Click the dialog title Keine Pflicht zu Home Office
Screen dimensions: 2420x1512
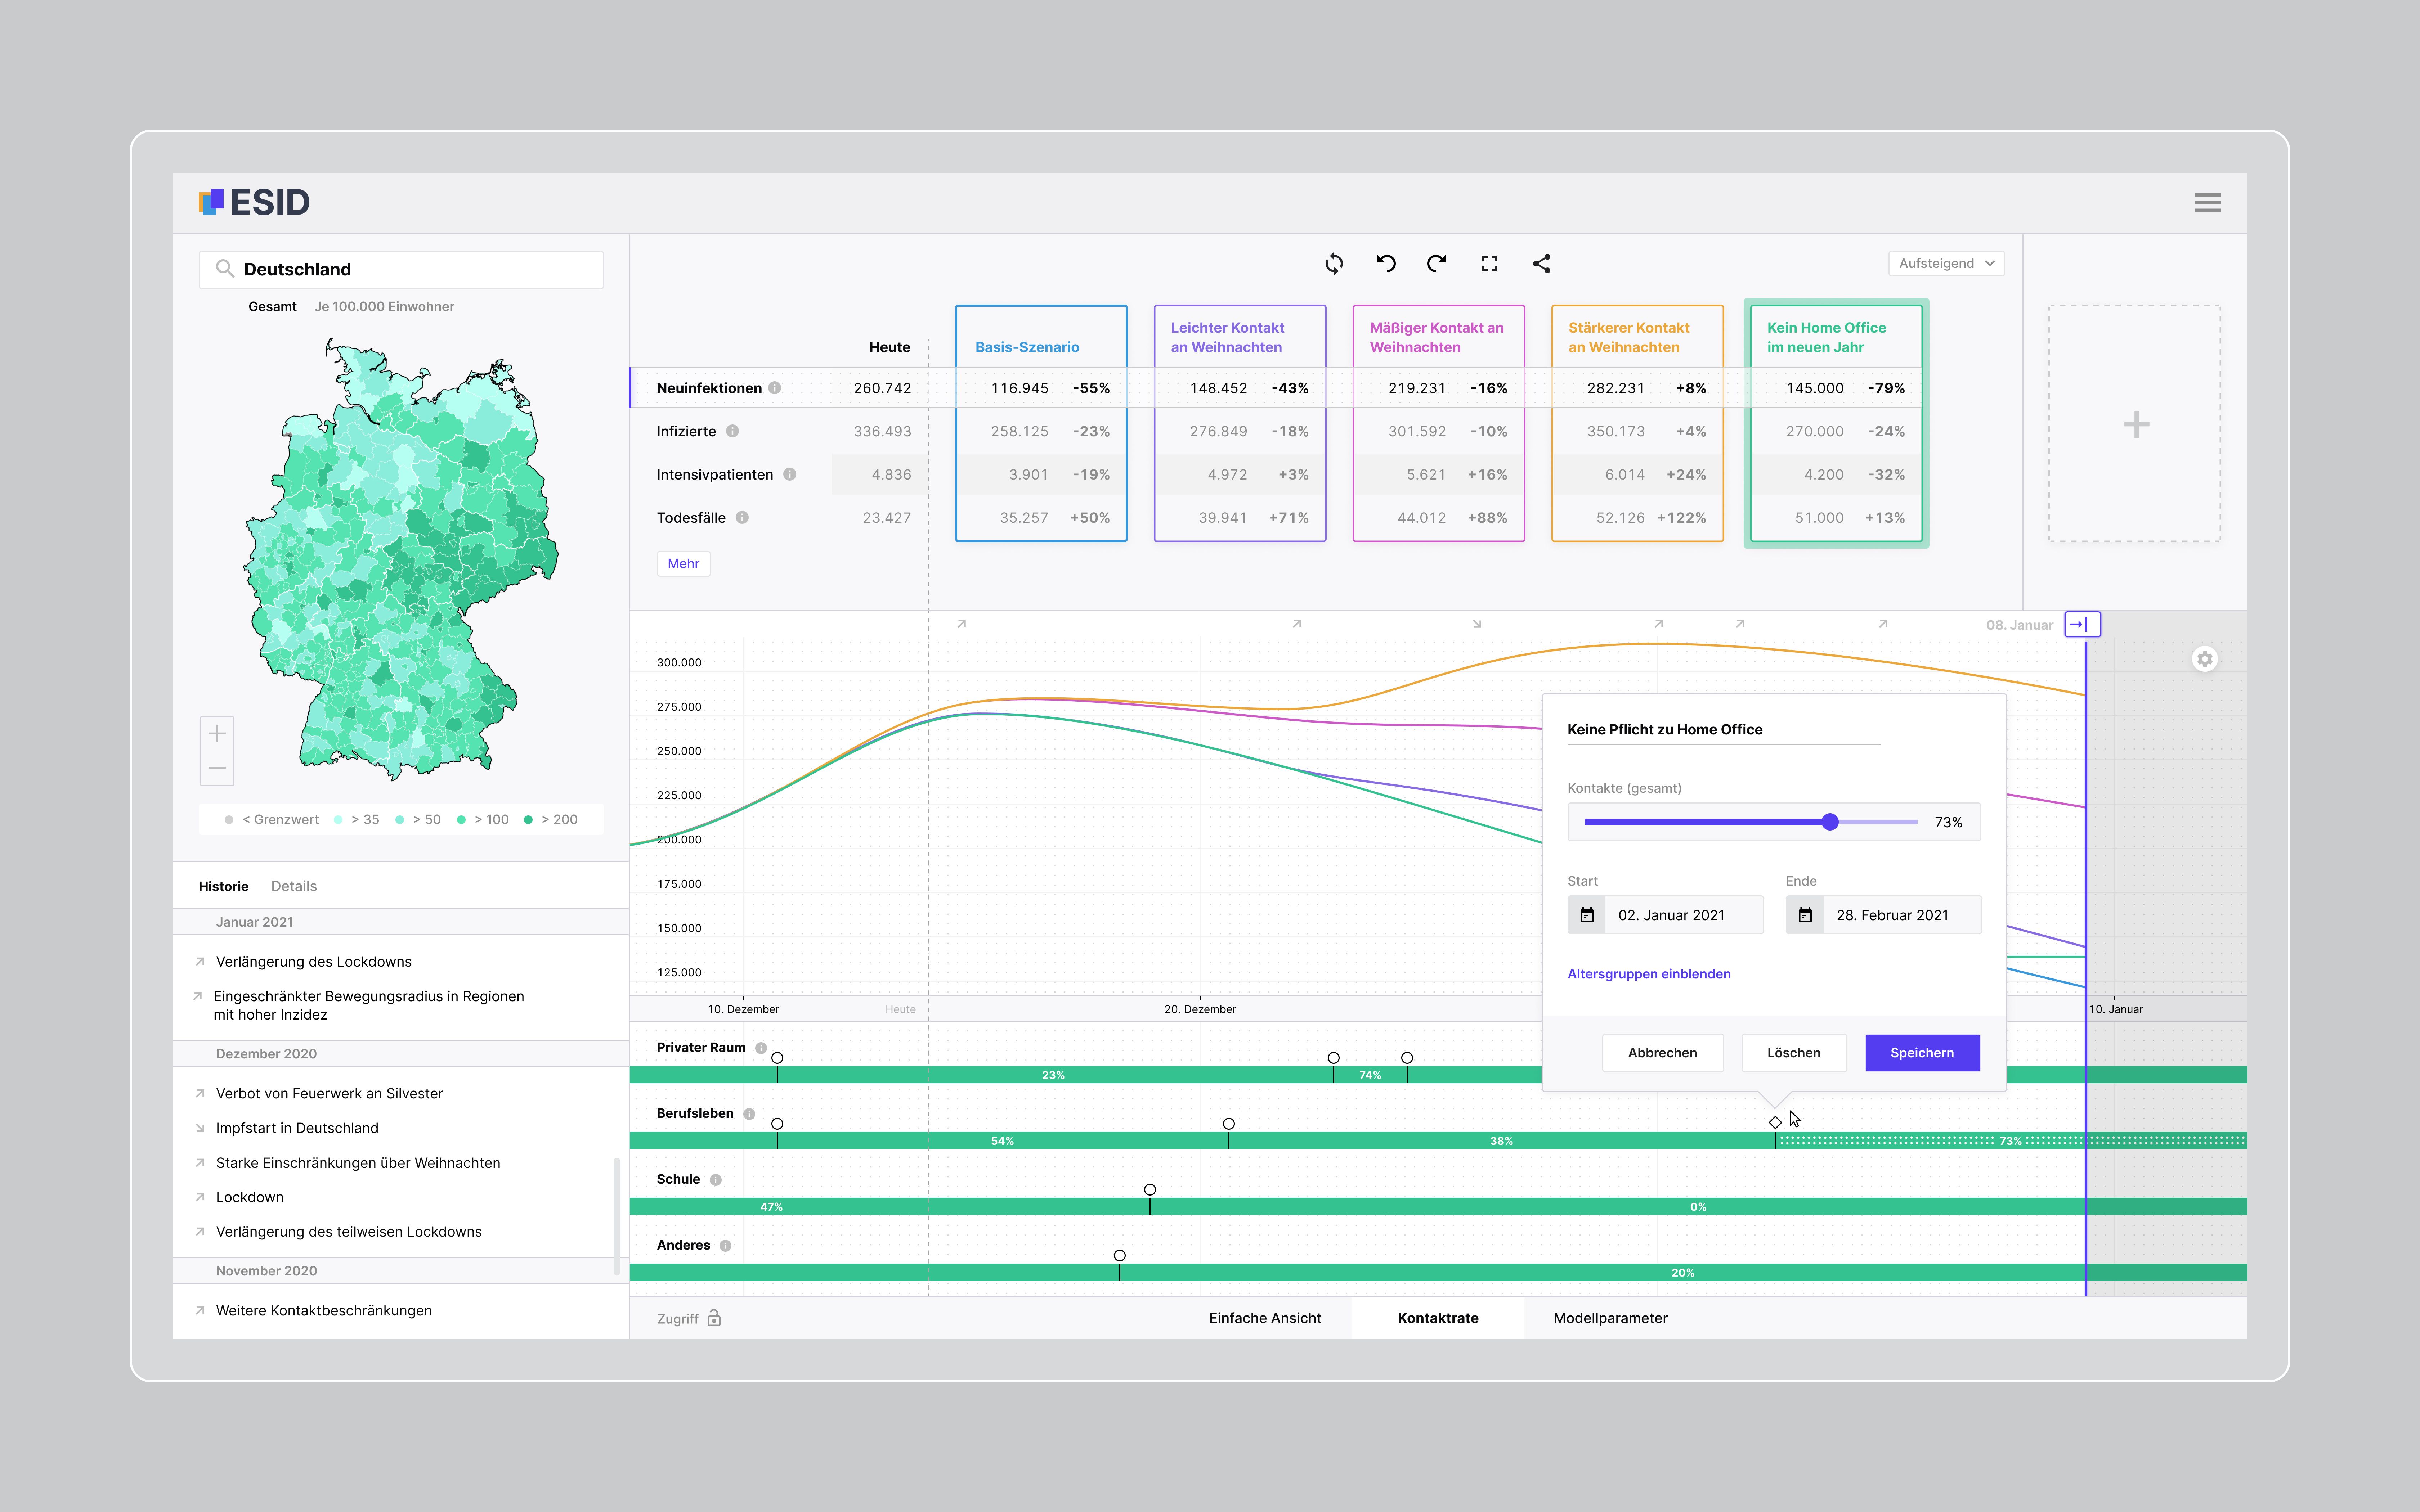coord(1664,730)
